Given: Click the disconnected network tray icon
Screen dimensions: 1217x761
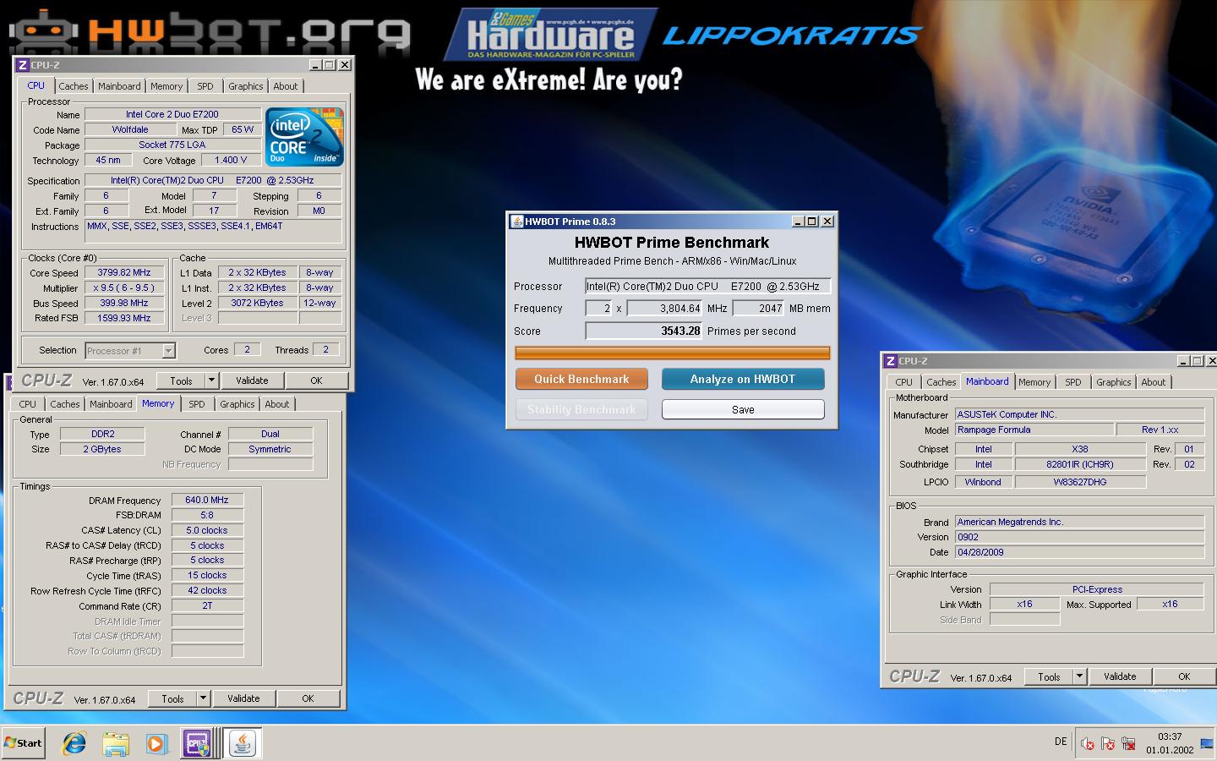Looking at the screenshot, I should coord(1128,744).
